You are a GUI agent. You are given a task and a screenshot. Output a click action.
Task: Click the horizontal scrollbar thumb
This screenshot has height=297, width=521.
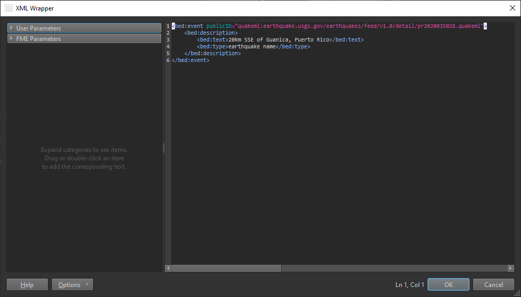(226, 268)
